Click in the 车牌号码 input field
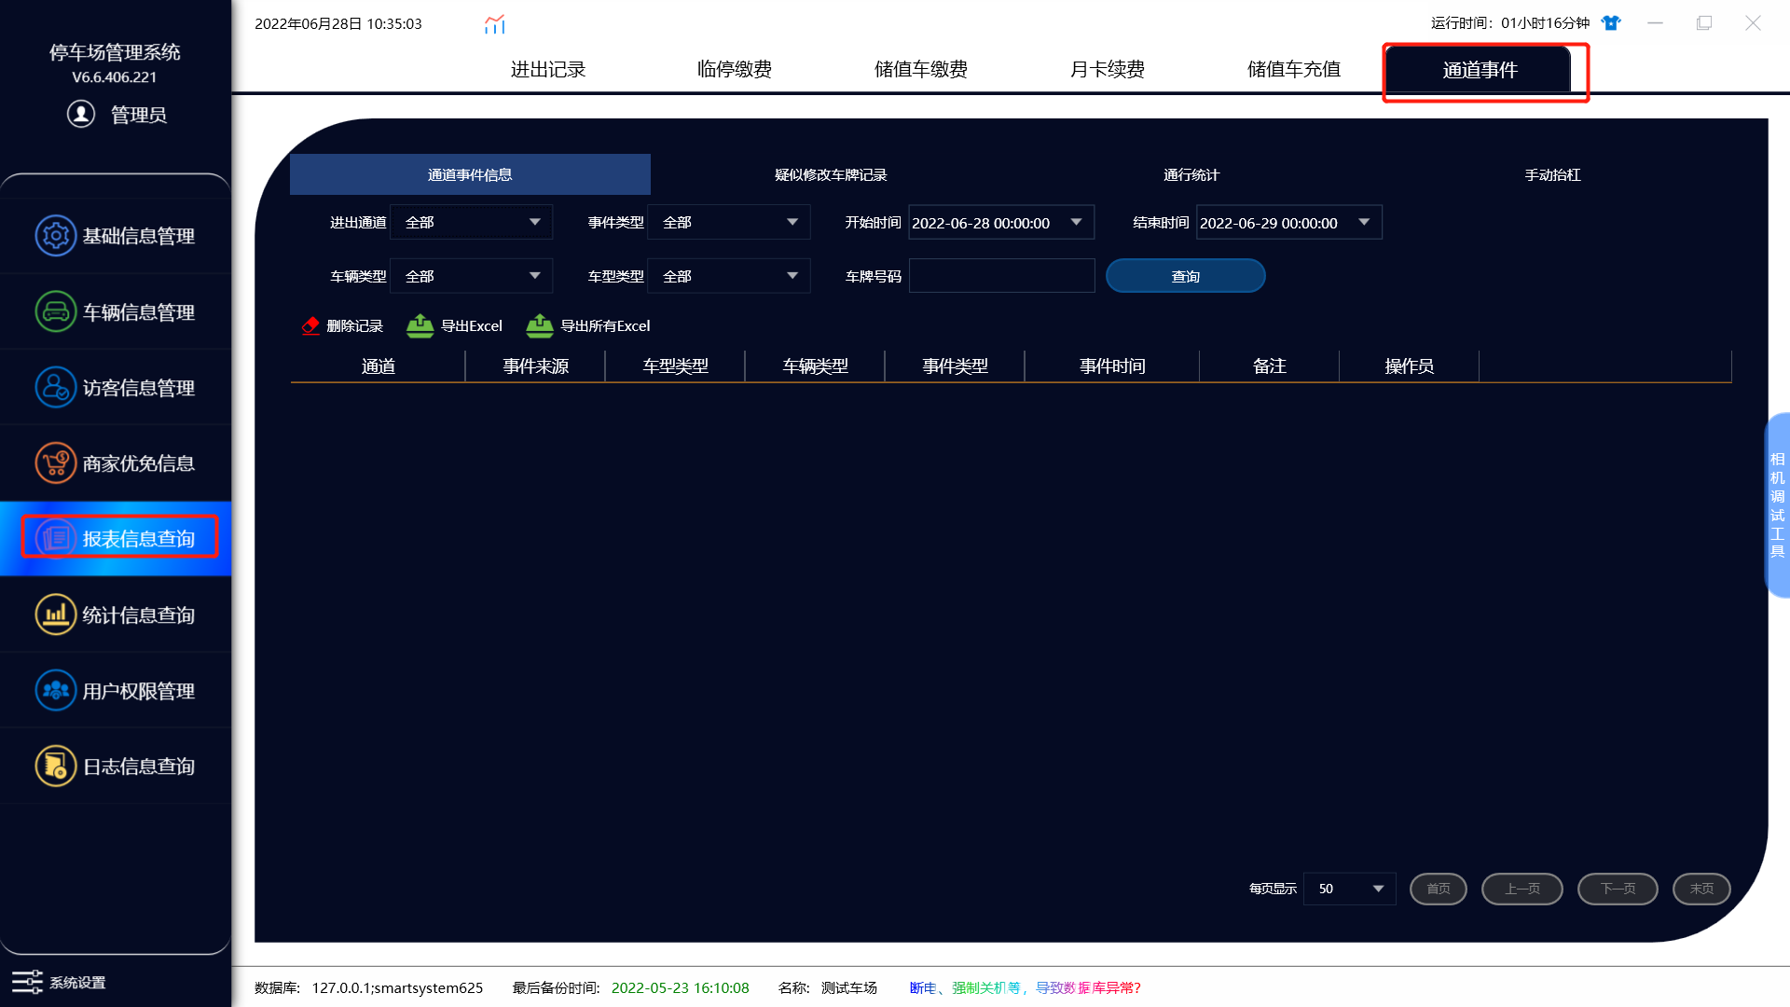This screenshot has width=1790, height=1007. pos(1002,276)
